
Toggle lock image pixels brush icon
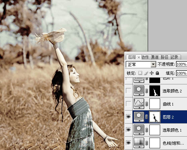[146, 73]
